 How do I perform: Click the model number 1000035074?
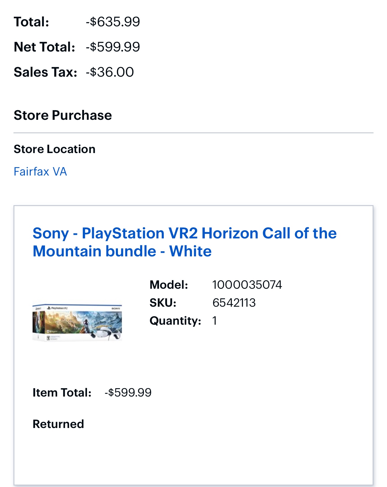[x=247, y=285]
